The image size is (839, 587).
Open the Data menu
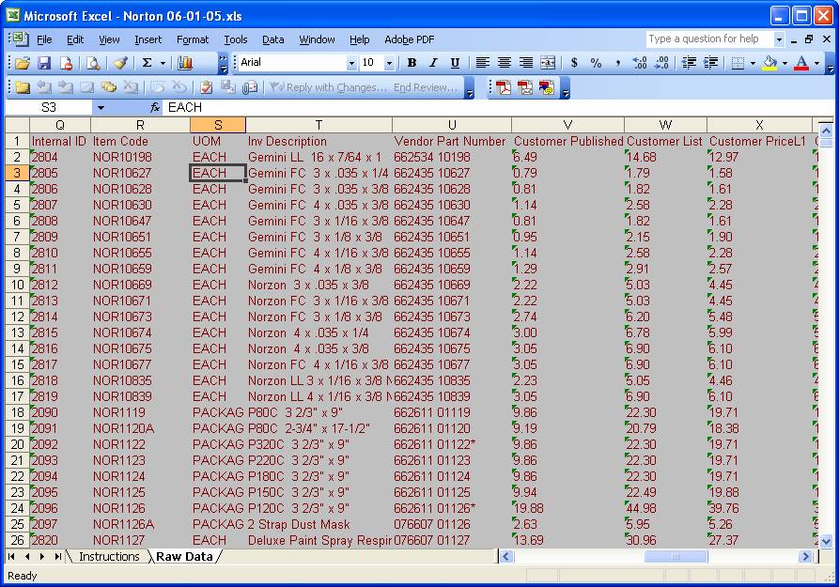(272, 39)
